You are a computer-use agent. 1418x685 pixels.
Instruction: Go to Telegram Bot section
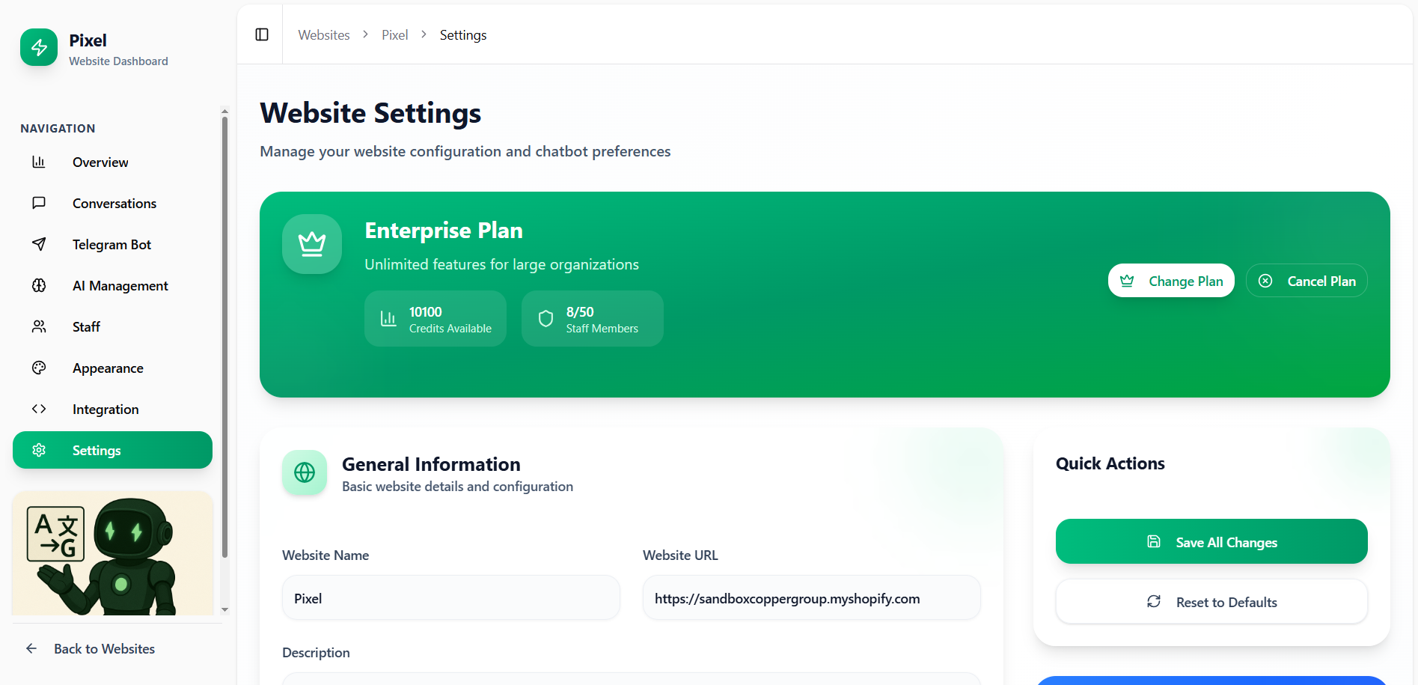112,244
